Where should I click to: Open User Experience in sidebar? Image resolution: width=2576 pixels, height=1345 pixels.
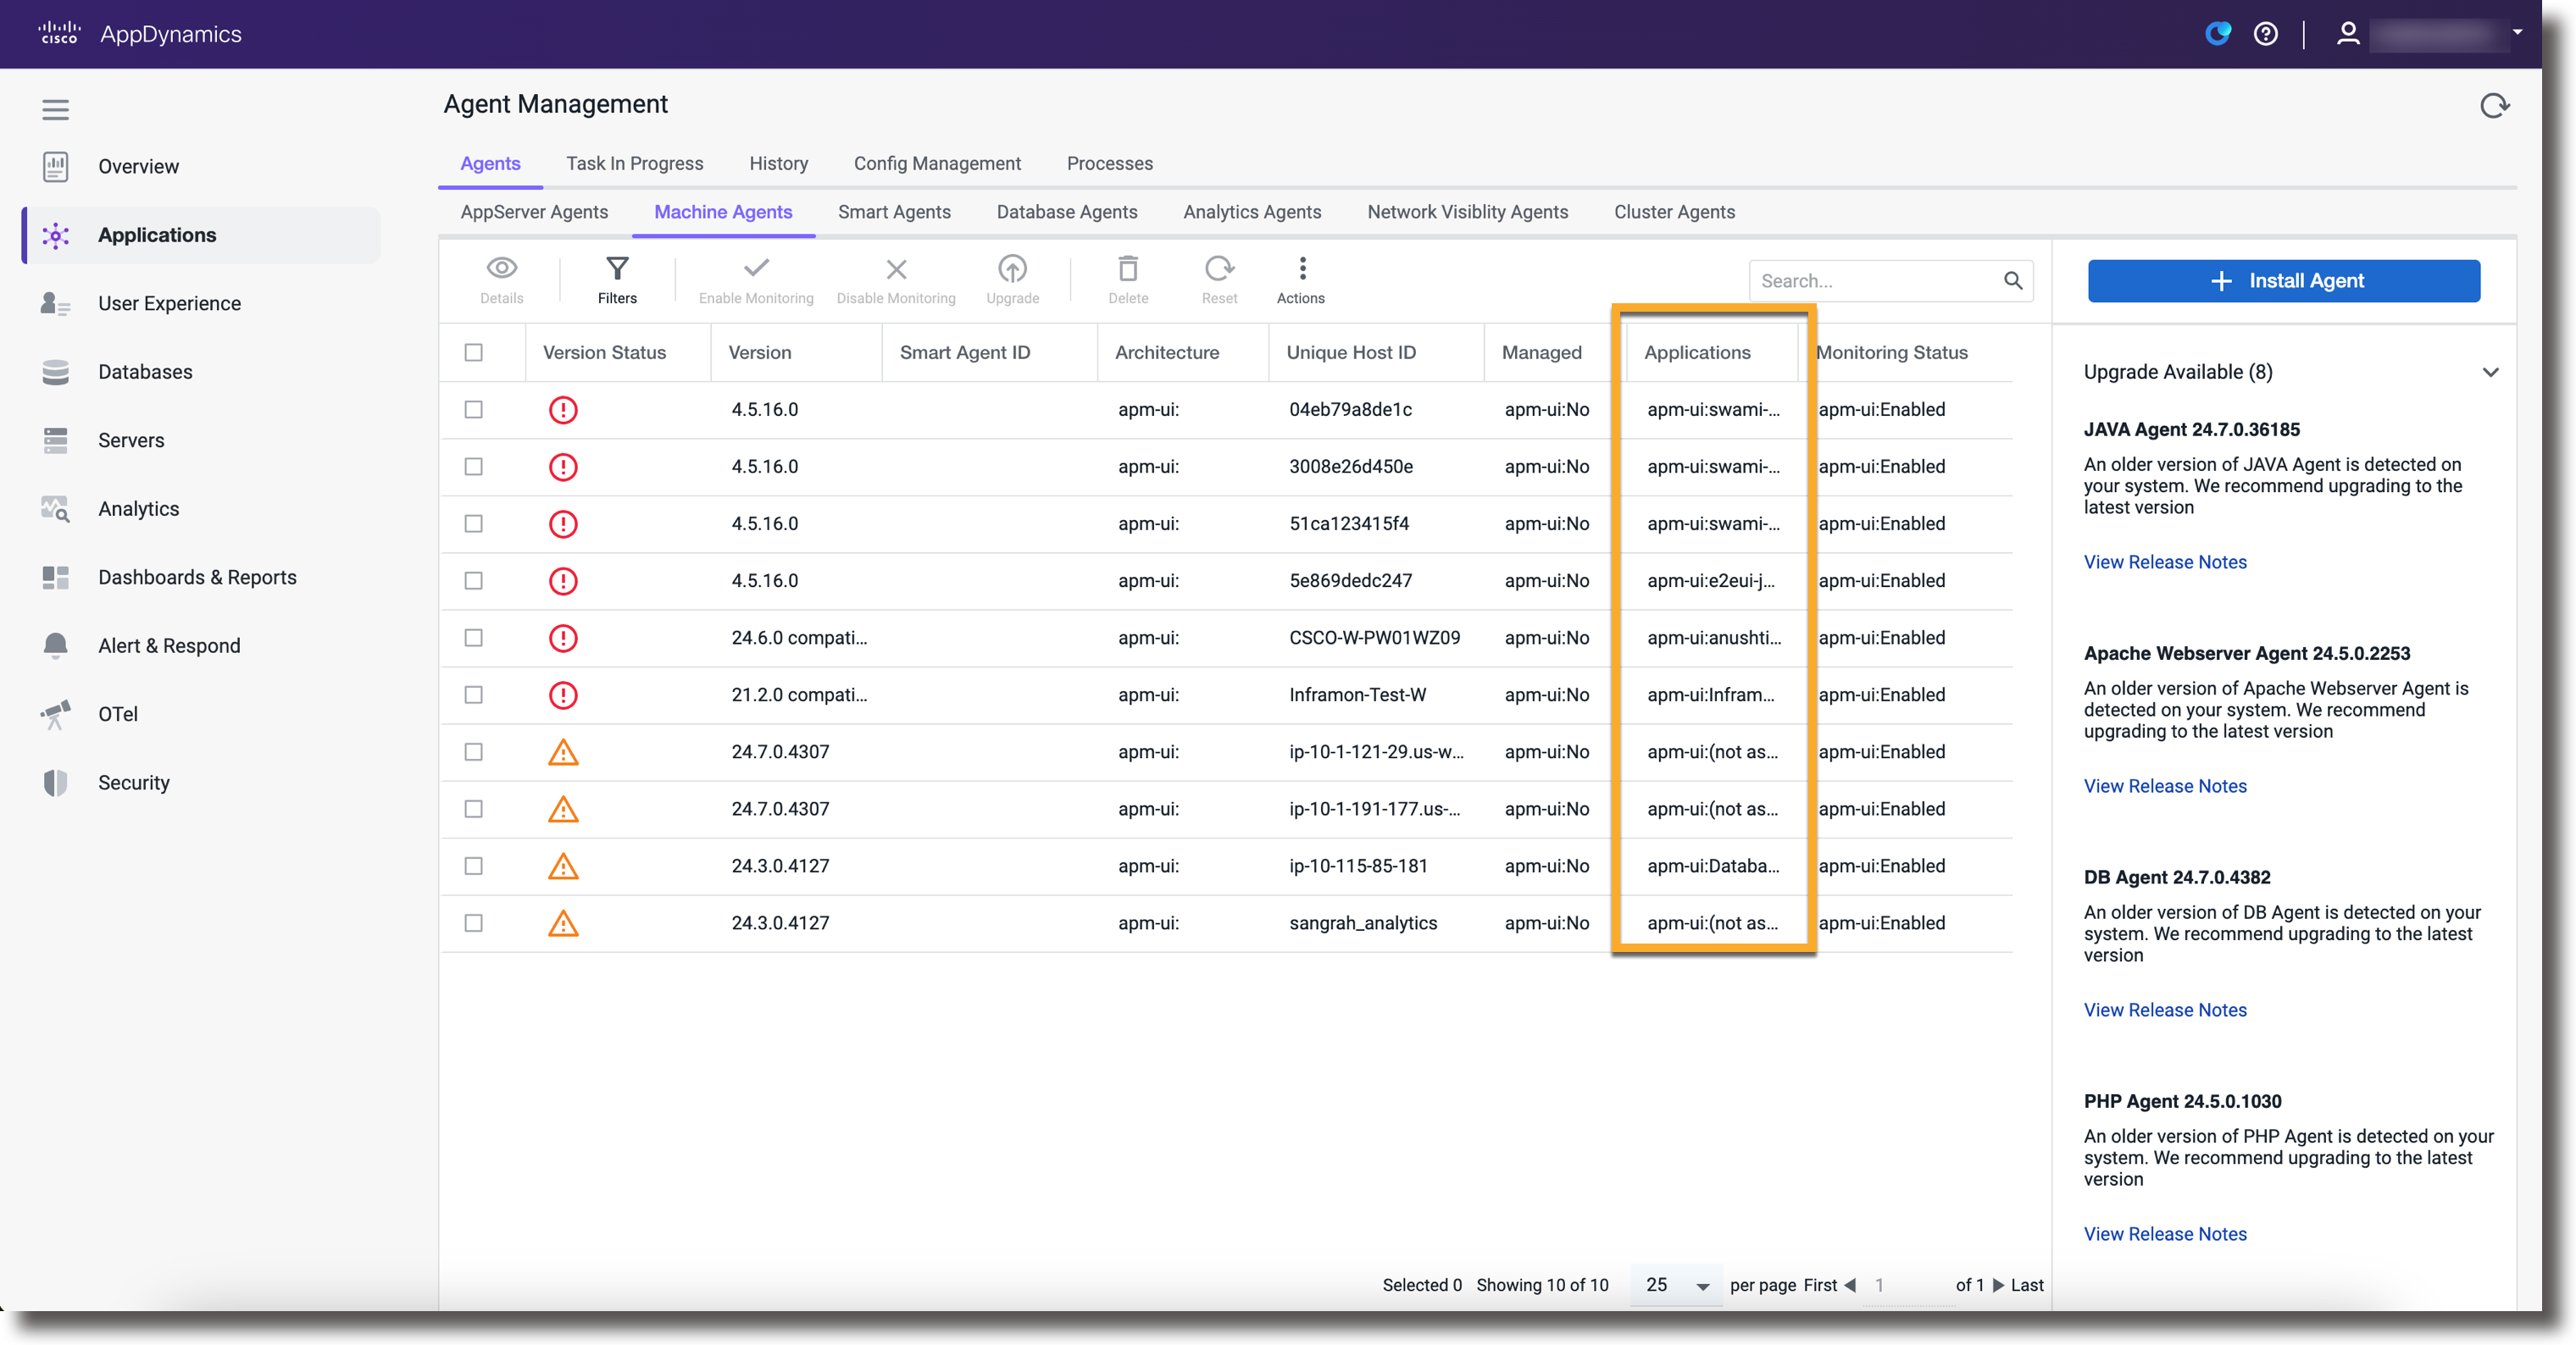tap(169, 304)
